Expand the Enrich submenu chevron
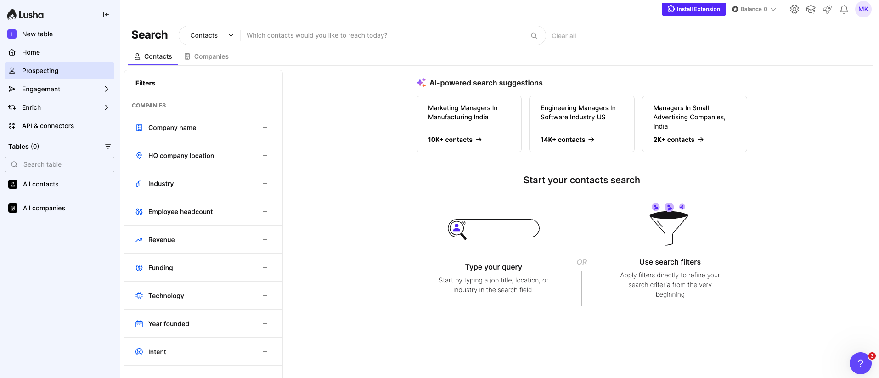The image size is (879, 378). (107, 107)
